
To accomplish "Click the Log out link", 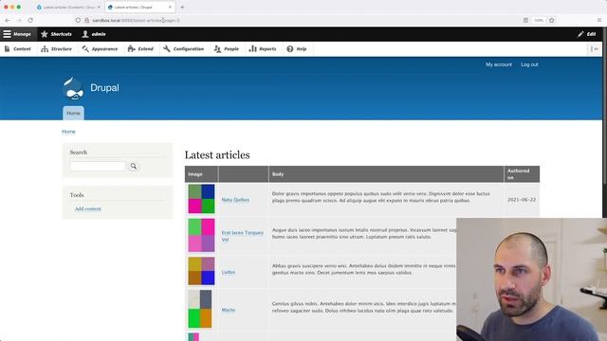I will 529,64.
